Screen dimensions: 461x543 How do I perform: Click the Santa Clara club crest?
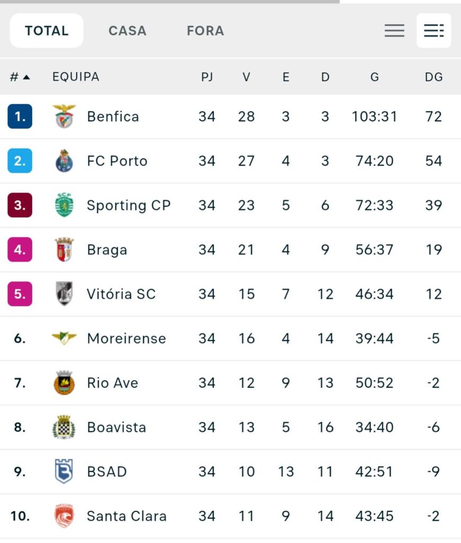point(65,516)
